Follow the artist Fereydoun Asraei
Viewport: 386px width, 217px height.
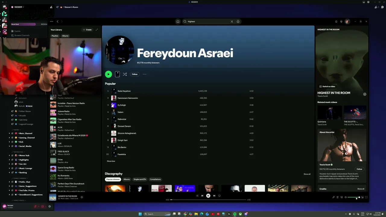pos(134,74)
